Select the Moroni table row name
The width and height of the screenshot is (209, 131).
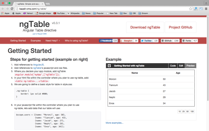coord(113,79)
